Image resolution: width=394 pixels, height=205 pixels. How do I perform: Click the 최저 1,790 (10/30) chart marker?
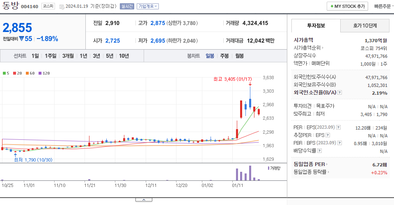click(x=33, y=160)
